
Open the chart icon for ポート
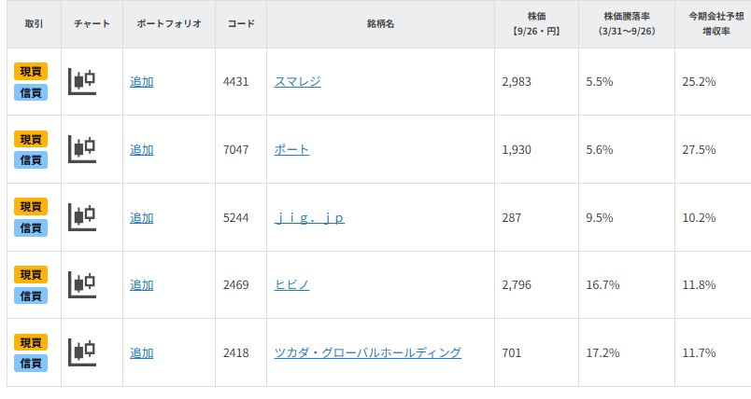point(83,149)
